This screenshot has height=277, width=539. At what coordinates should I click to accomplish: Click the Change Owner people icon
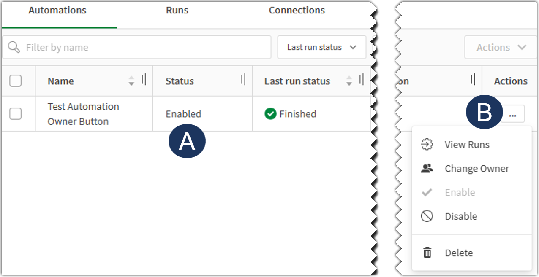point(427,168)
